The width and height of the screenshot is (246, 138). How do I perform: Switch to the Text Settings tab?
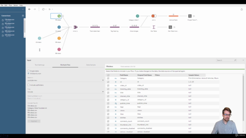coord(40,65)
